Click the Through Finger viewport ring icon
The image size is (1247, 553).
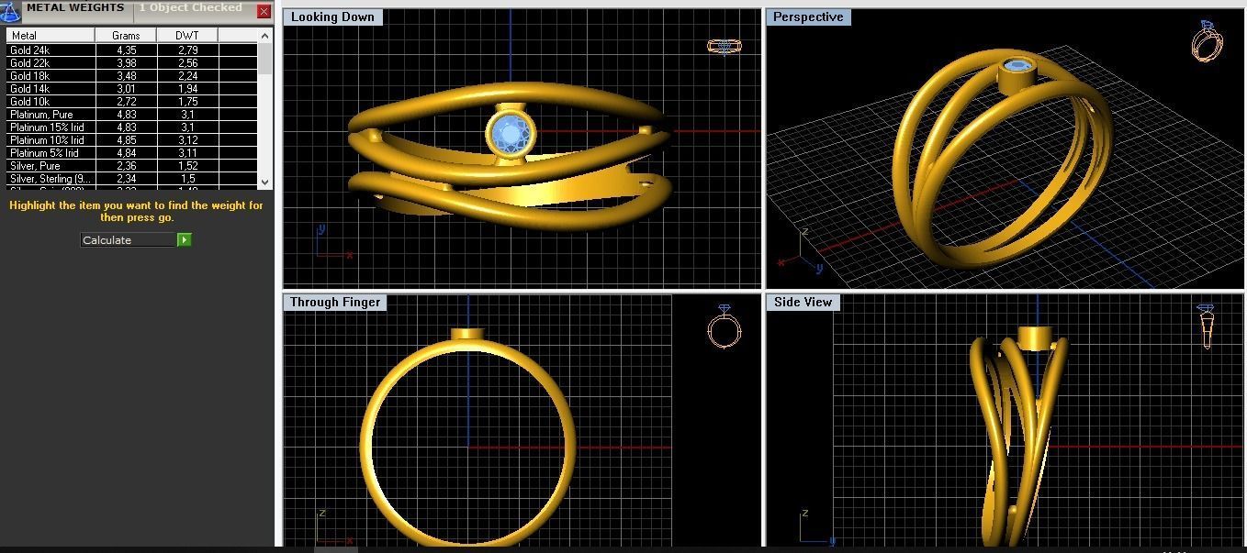click(x=724, y=326)
